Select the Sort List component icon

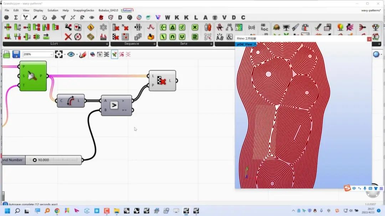coord(17,27)
